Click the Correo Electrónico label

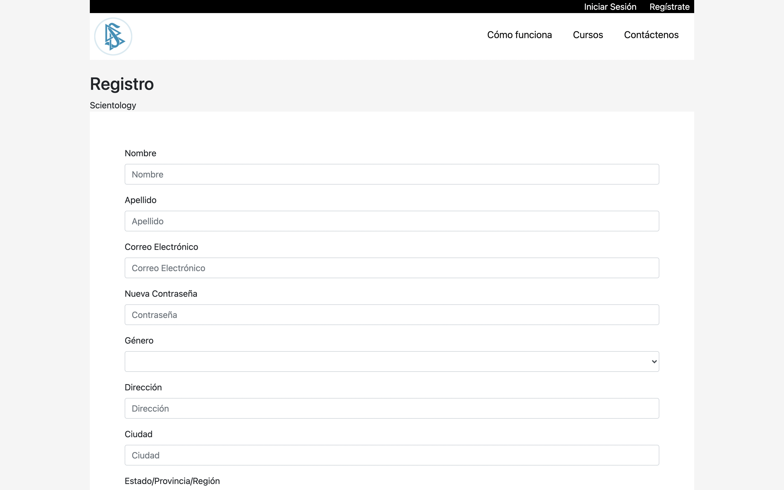click(x=161, y=247)
